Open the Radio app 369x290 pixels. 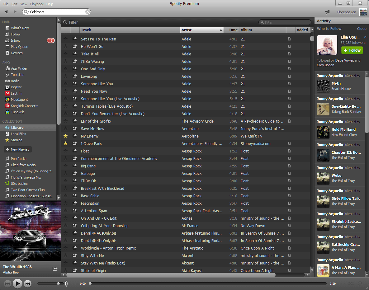click(15, 81)
